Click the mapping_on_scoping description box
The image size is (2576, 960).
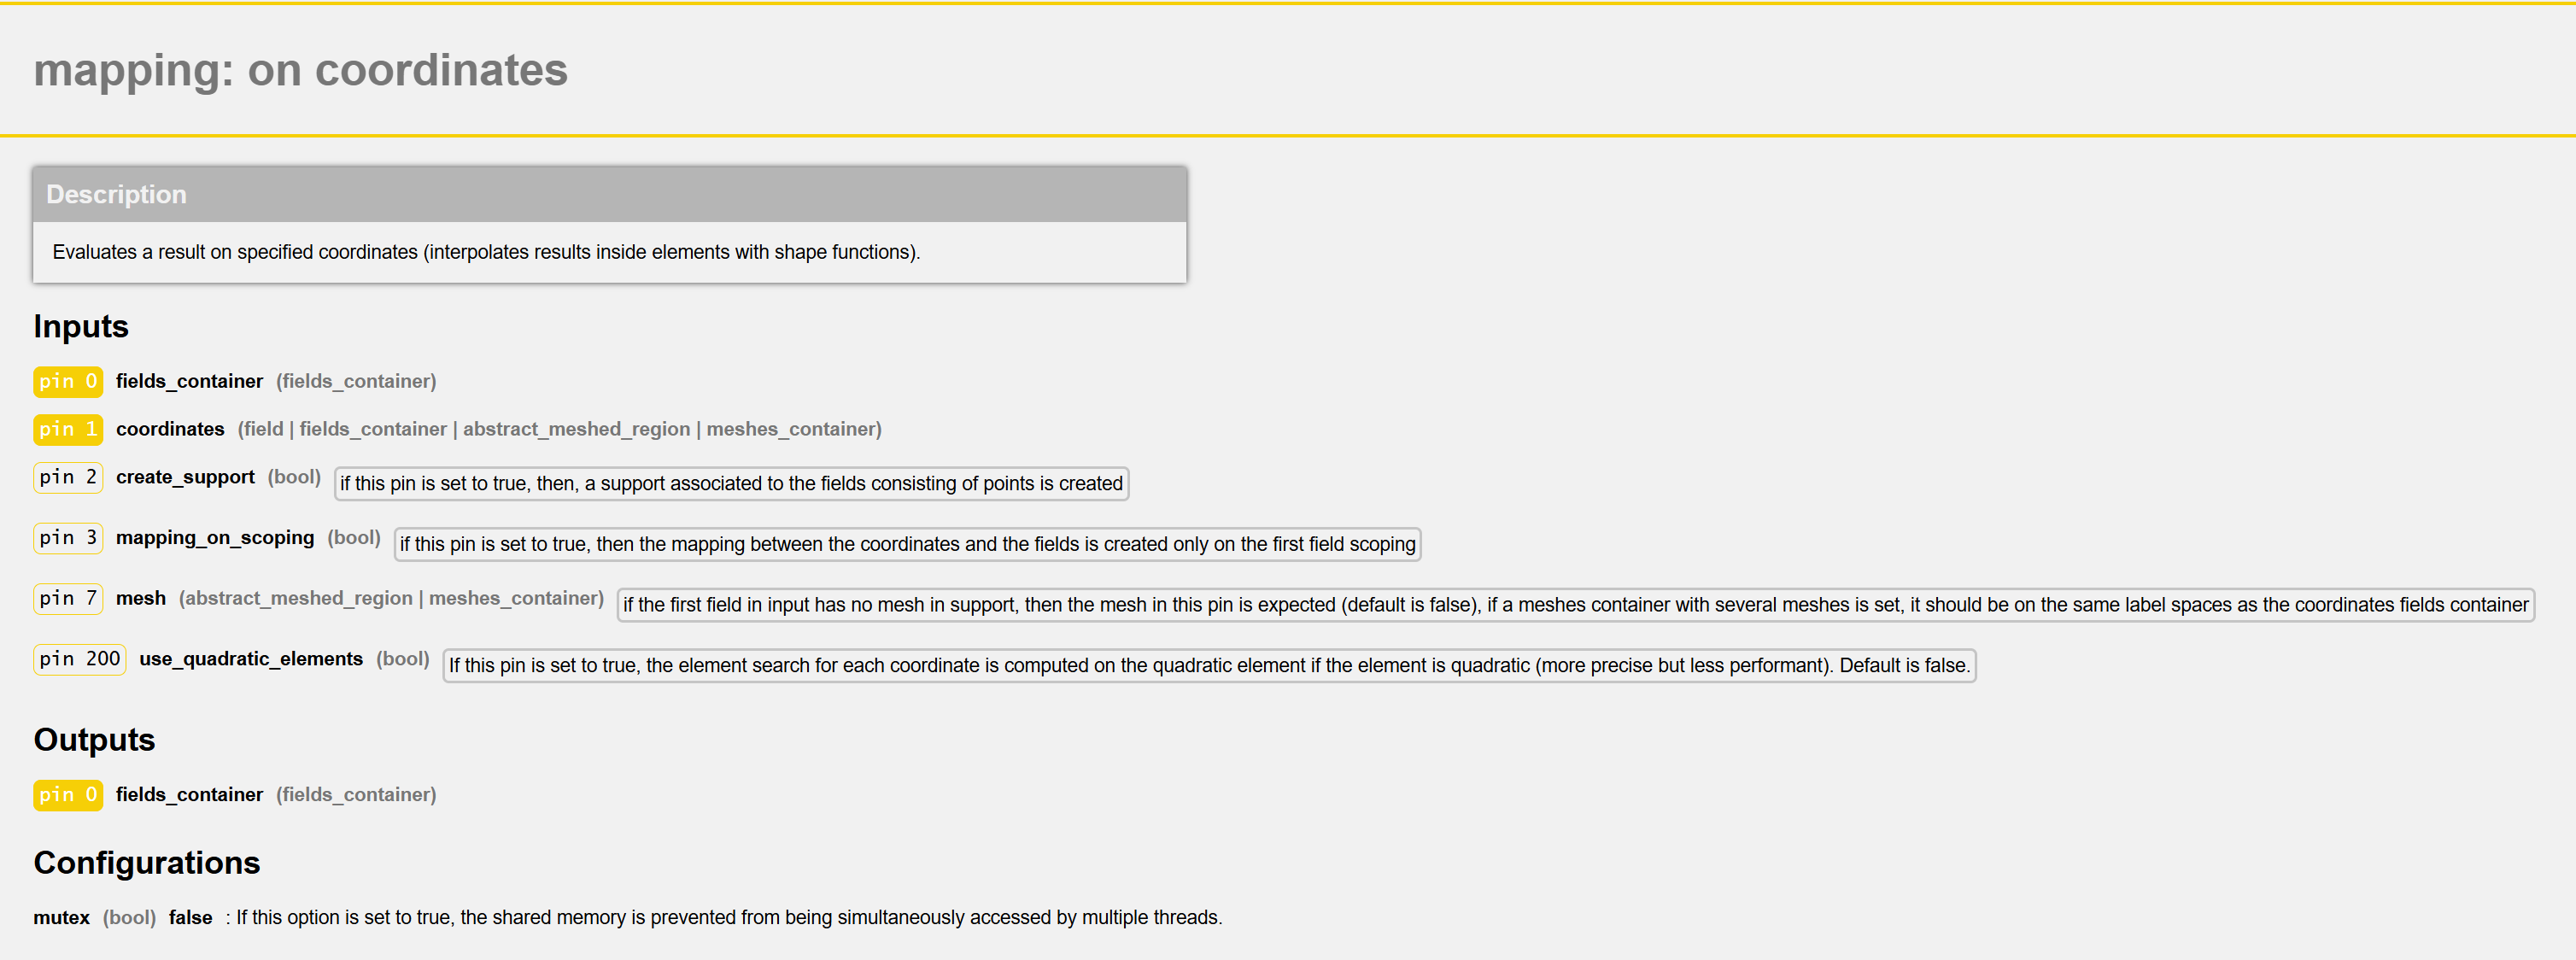[907, 544]
